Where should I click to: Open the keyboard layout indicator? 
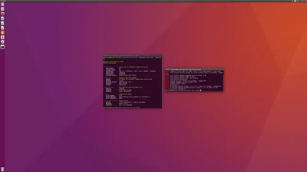(x=295, y=1)
